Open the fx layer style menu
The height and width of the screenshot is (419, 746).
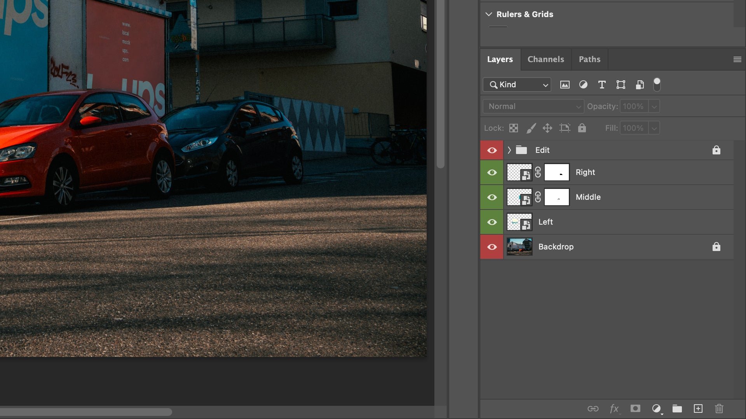click(x=614, y=409)
